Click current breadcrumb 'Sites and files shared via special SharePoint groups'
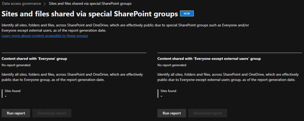Image resolution: width=304 pixels, height=121 pixels. (90, 3)
